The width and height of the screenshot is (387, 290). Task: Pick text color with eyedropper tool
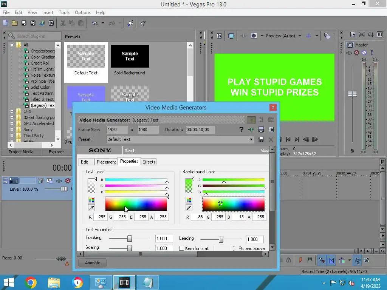pos(91,208)
